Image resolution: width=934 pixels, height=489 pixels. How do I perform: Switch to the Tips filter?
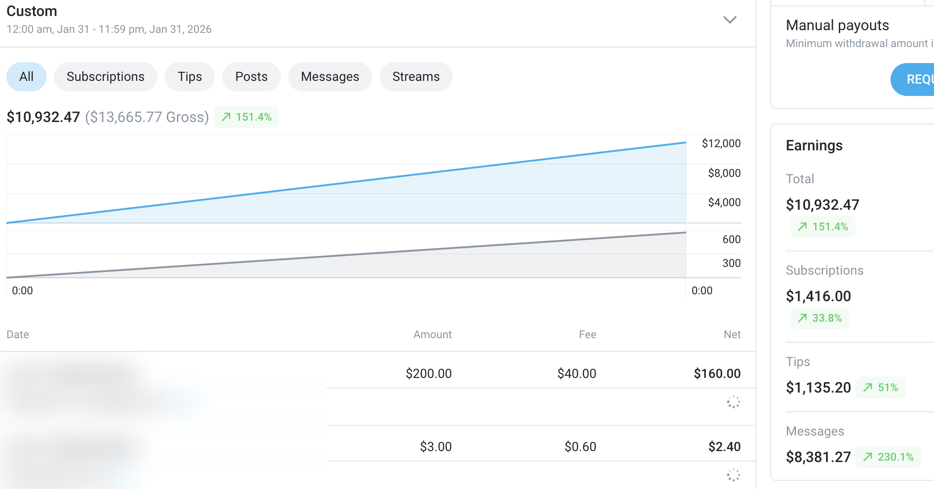(189, 76)
